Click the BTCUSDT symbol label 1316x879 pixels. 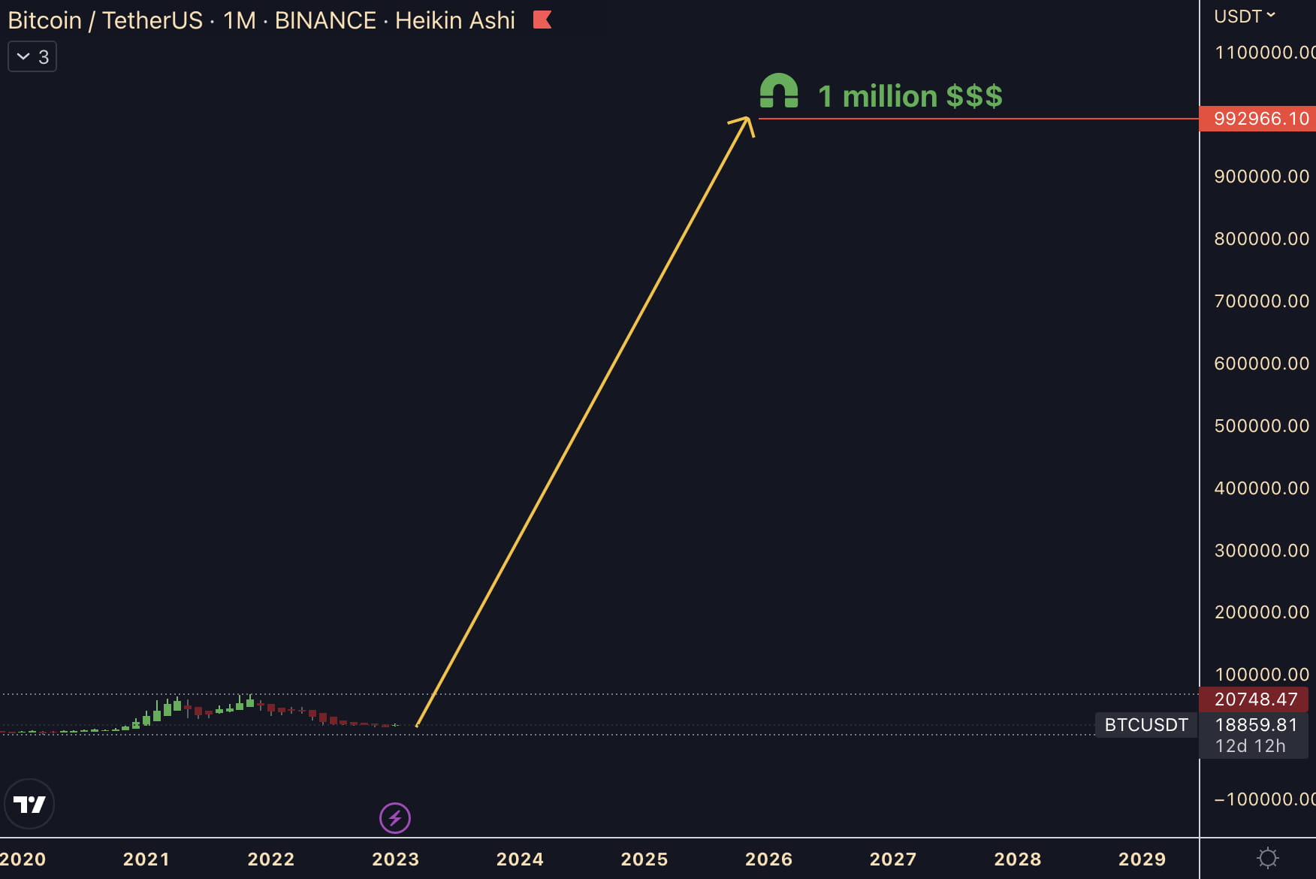pyautogui.click(x=1145, y=725)
